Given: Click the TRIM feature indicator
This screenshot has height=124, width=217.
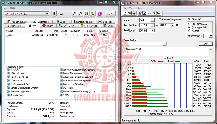Looking at the screenshot, I should tap(61, 95).
